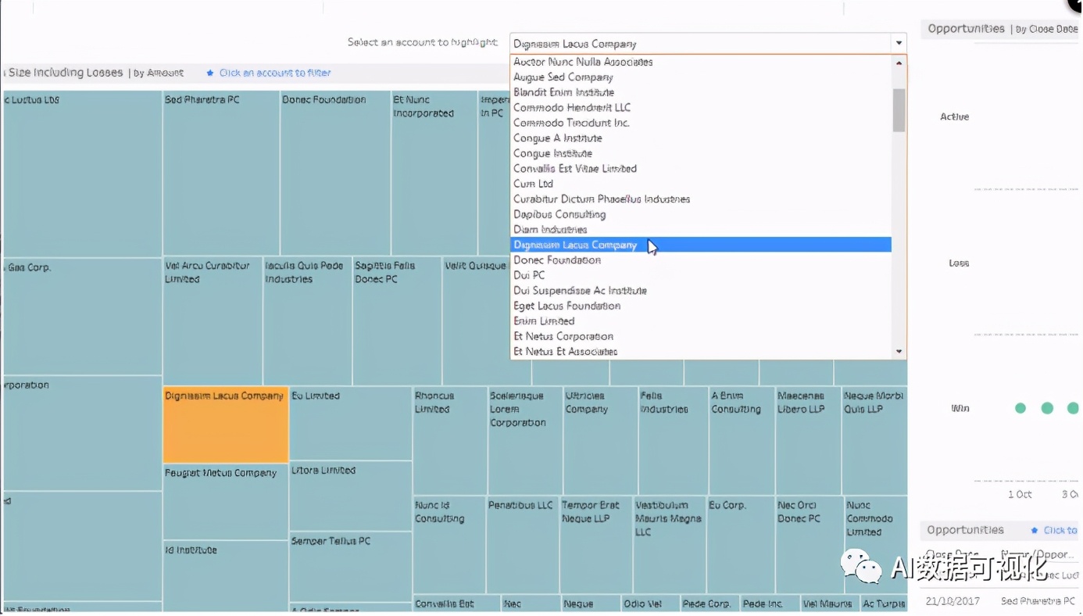
Task: Select "Et Netus Corporation" list option
Action: point(563,337)
